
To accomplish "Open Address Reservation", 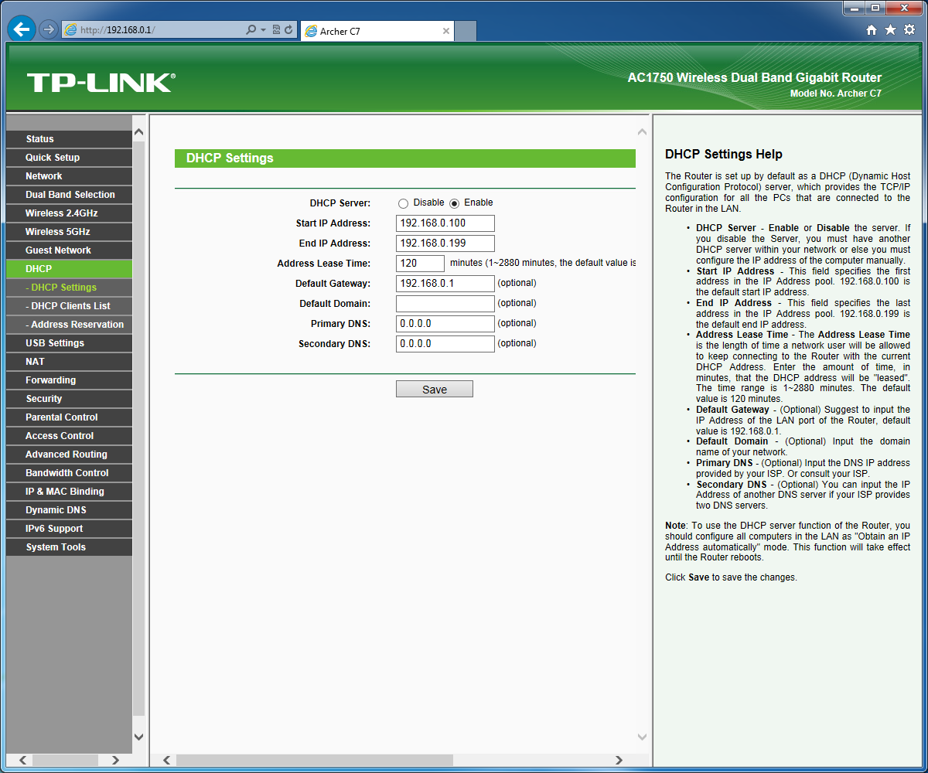I will 69,325.
